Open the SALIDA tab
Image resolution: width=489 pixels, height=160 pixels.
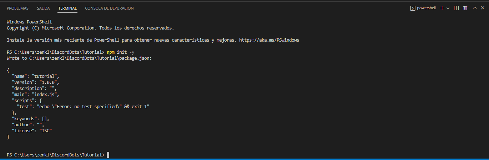44,8
